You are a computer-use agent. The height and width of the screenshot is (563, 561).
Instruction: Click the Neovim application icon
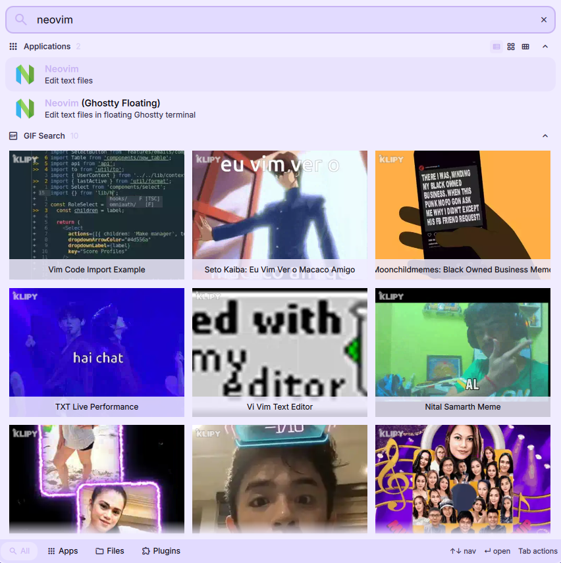pos(25,74)
